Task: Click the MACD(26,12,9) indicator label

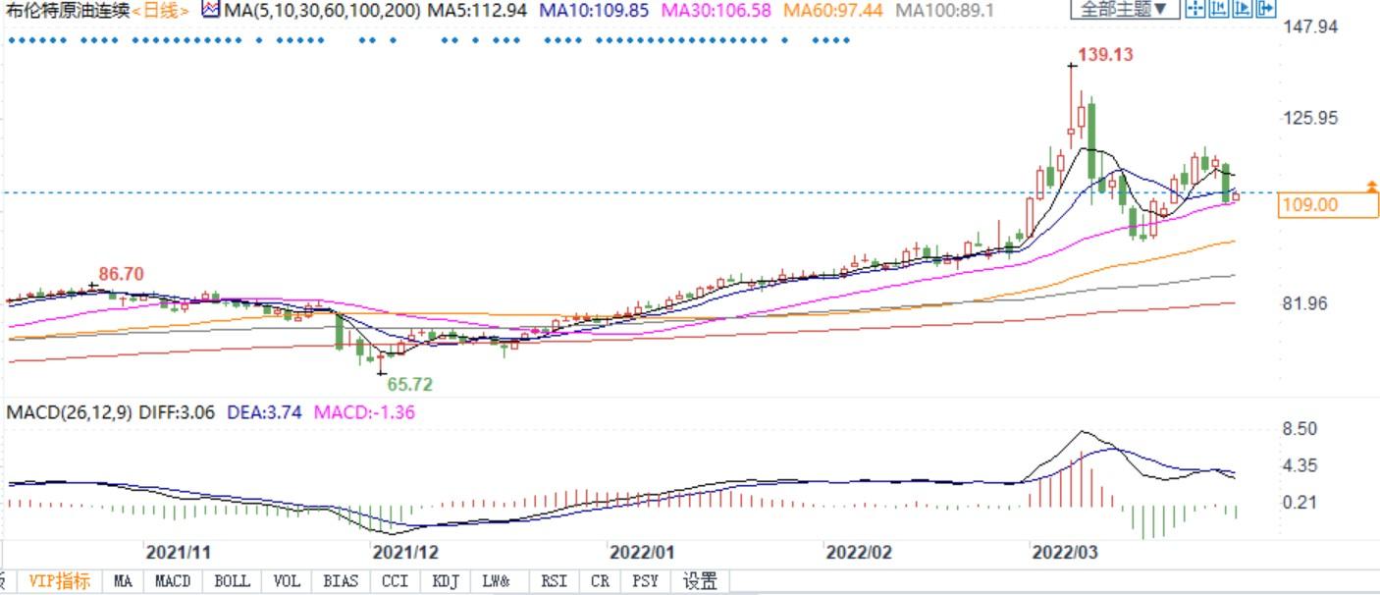Action: pos(70,412)
